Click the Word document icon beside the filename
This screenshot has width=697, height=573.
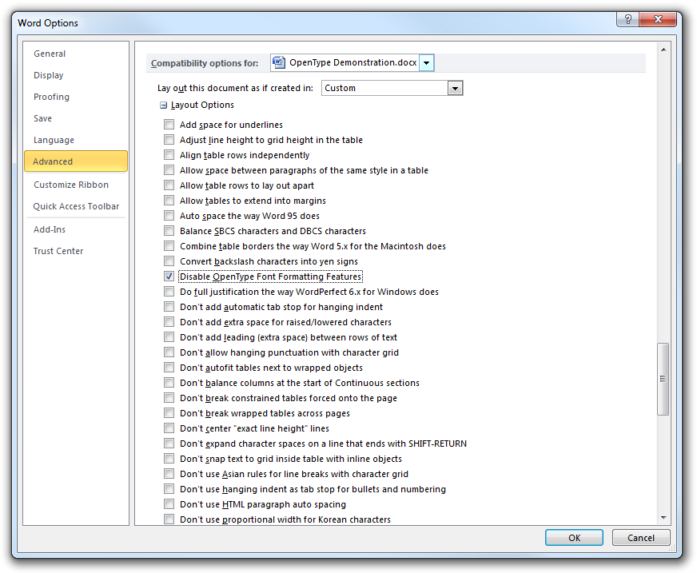279,62
